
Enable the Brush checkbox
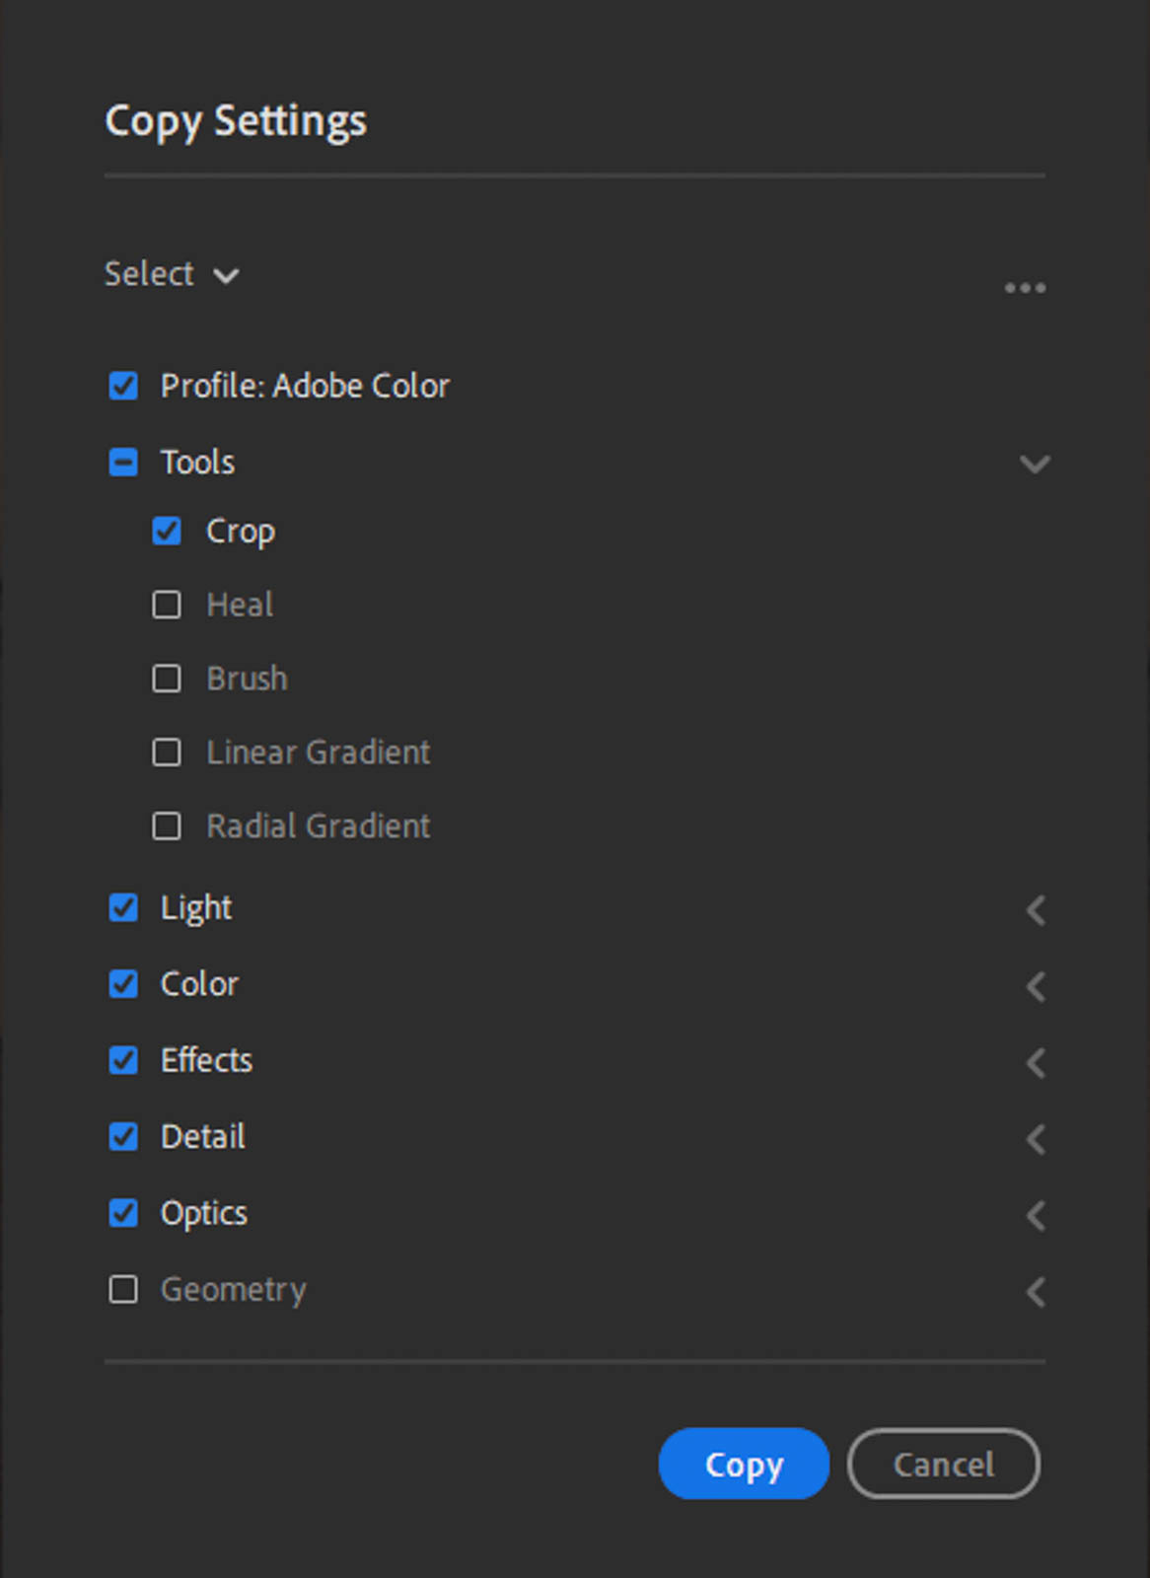[x=167, y=679]
